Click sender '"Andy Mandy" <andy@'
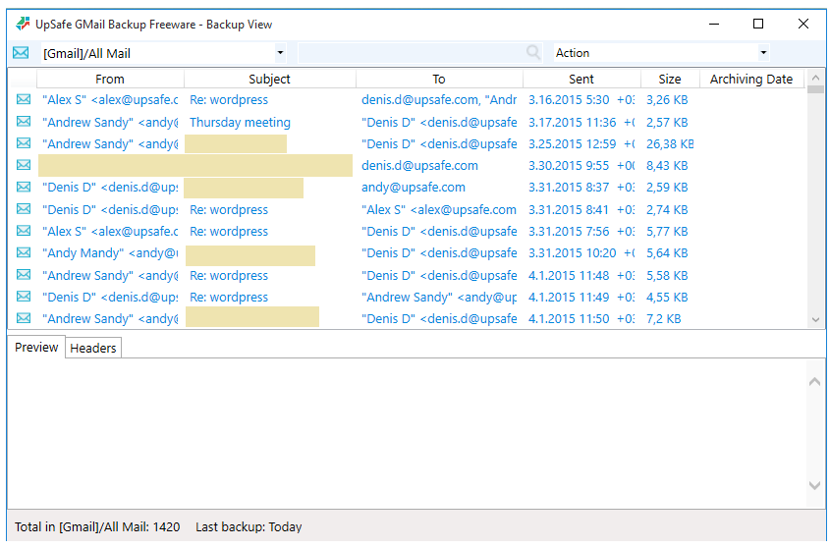Image resolution: width=830 pixels, height=548 pixels. 110,253
